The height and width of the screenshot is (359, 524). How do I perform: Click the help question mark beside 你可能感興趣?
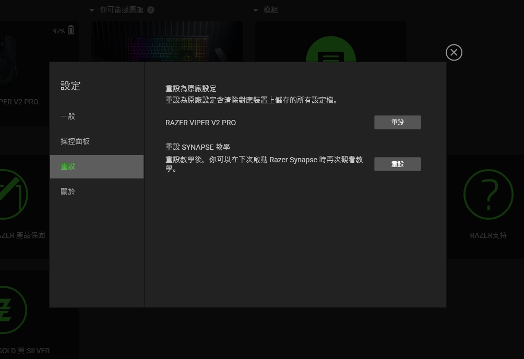151,10
